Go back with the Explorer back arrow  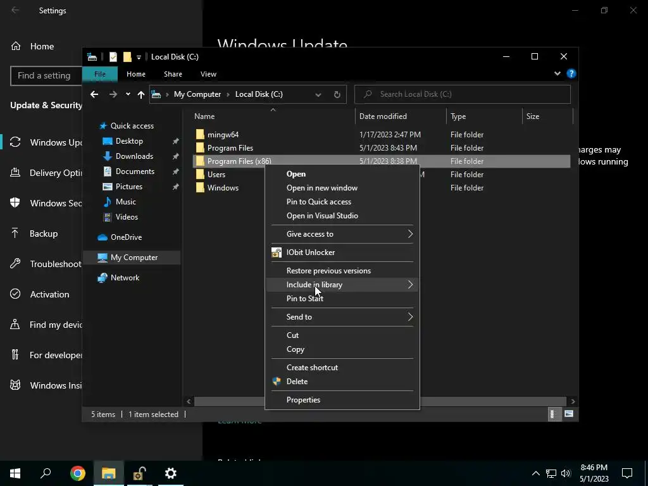[94, 94]
